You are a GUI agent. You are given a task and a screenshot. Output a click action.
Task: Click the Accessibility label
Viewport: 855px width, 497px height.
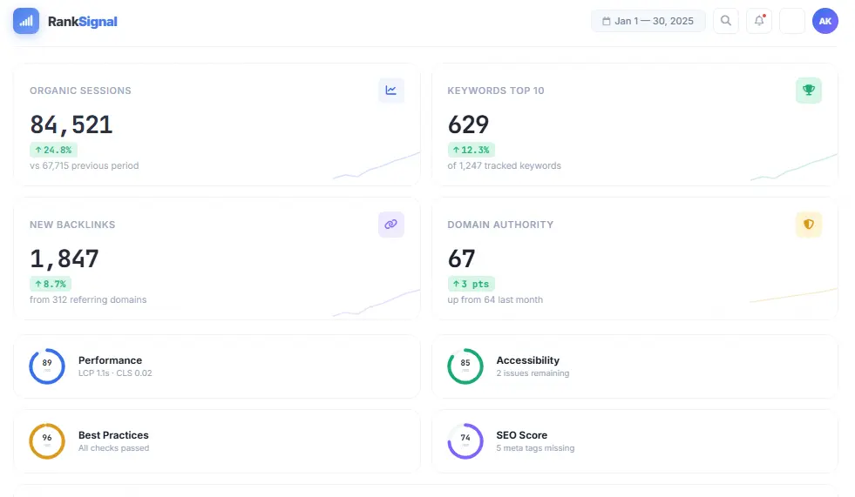click(528, 359)
